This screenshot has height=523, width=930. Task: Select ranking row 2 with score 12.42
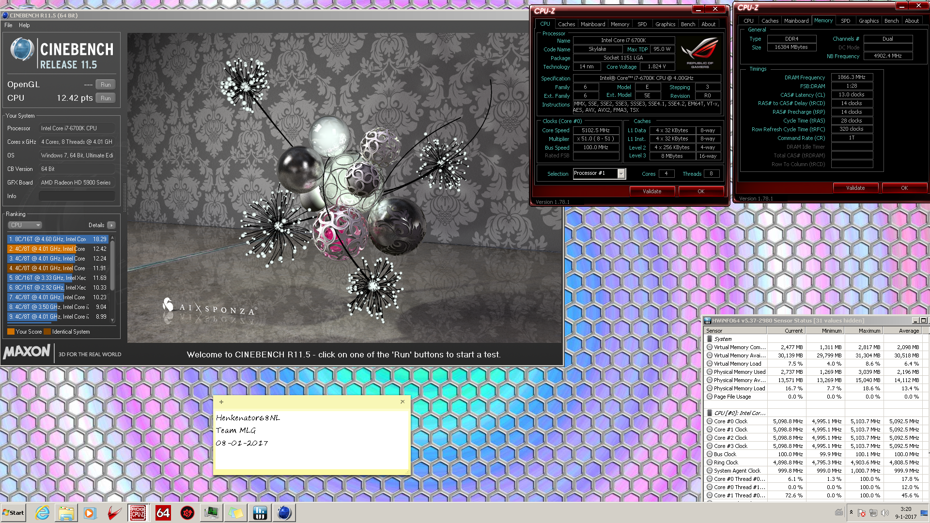click(58, 249)
